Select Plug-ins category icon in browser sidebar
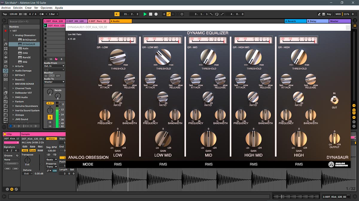The image size is (359, 201). point(6,71)
